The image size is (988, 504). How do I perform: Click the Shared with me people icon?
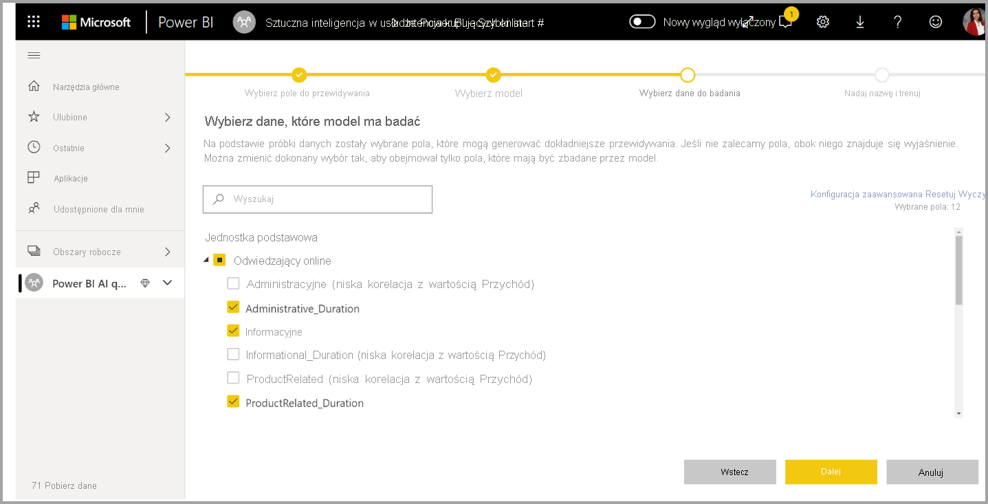(x=34, y=208)
